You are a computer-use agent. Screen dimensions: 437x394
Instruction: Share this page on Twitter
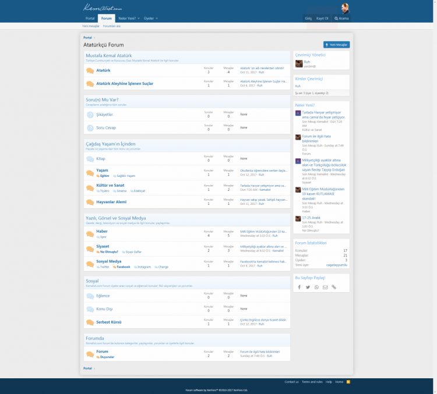coord(308,287)
